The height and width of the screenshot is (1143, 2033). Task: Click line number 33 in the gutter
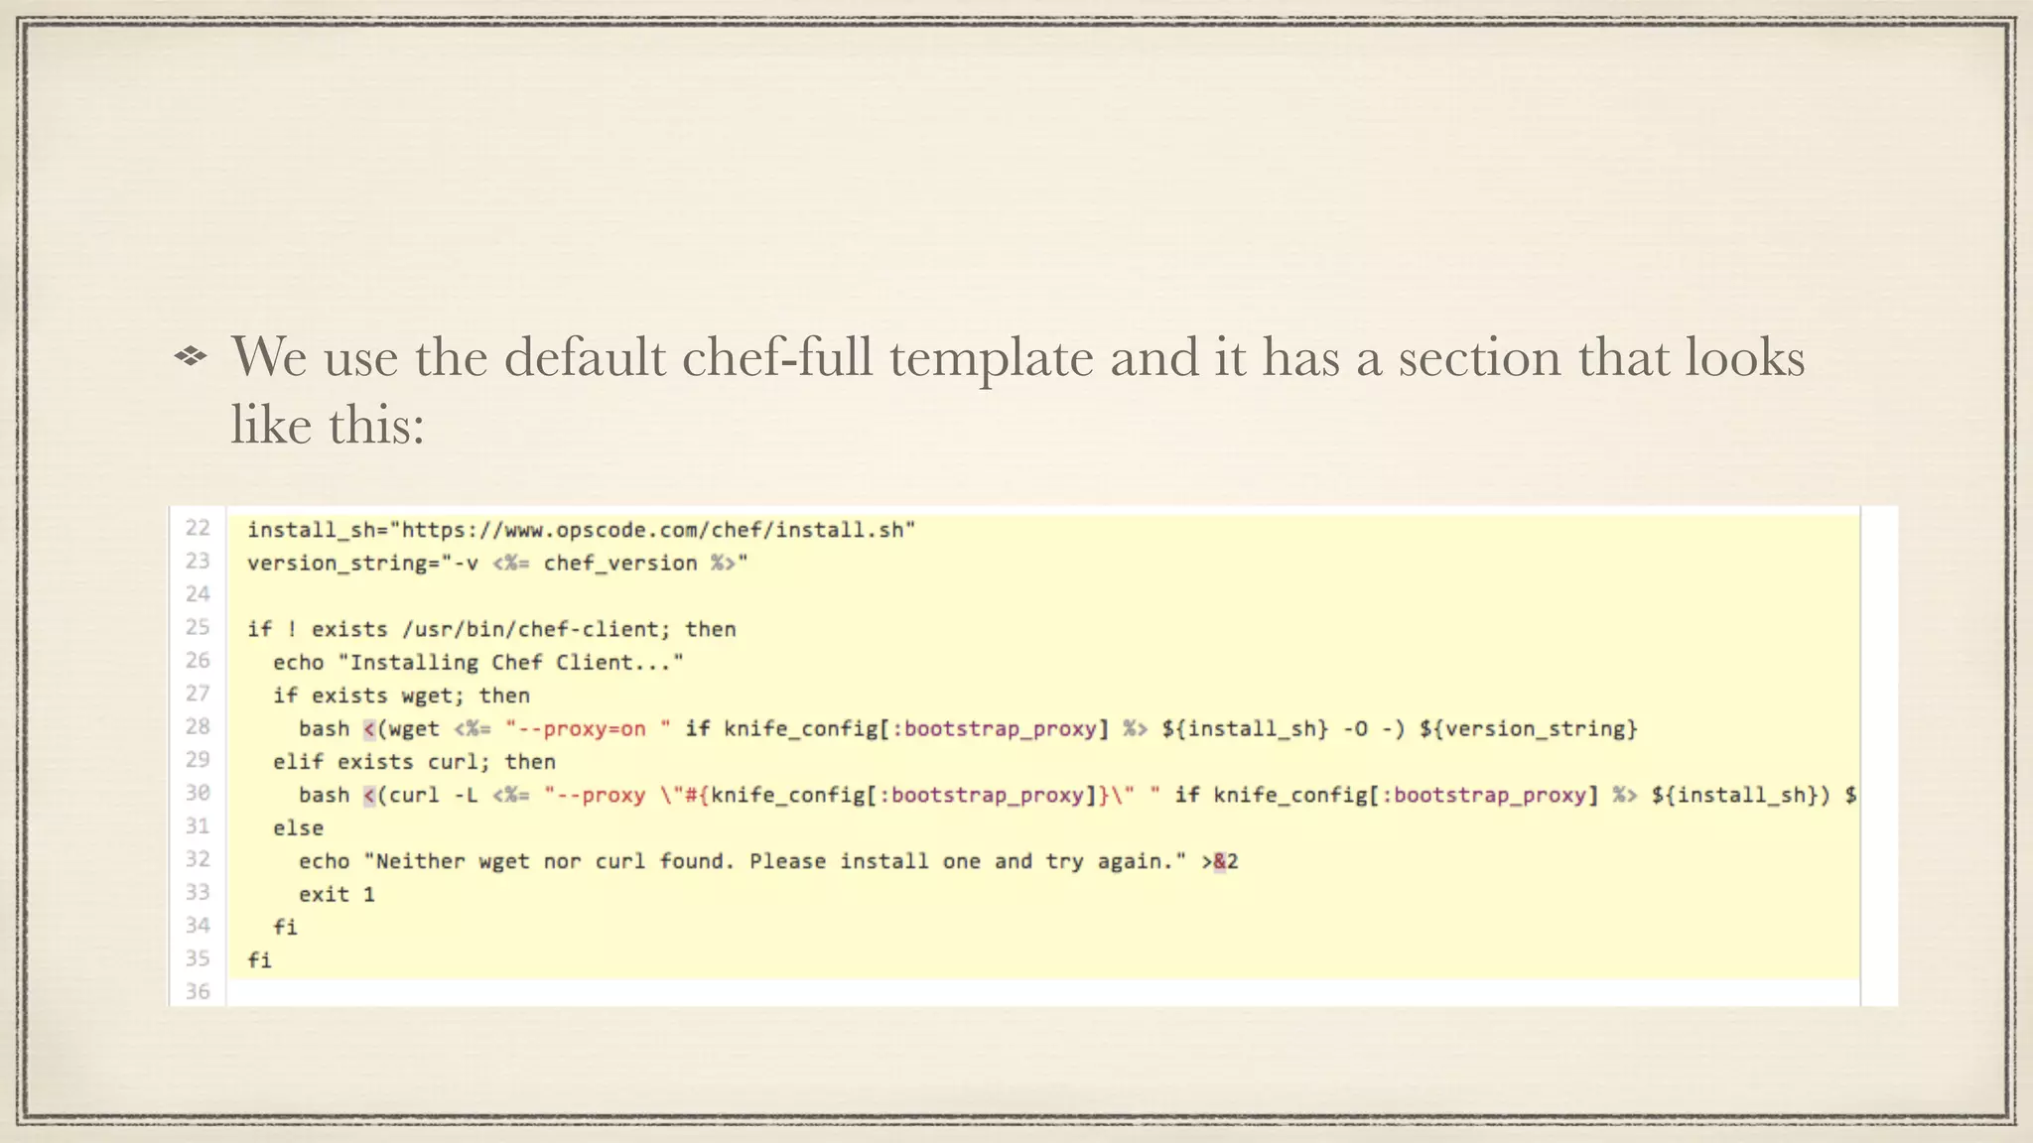[x=198, y=892]
